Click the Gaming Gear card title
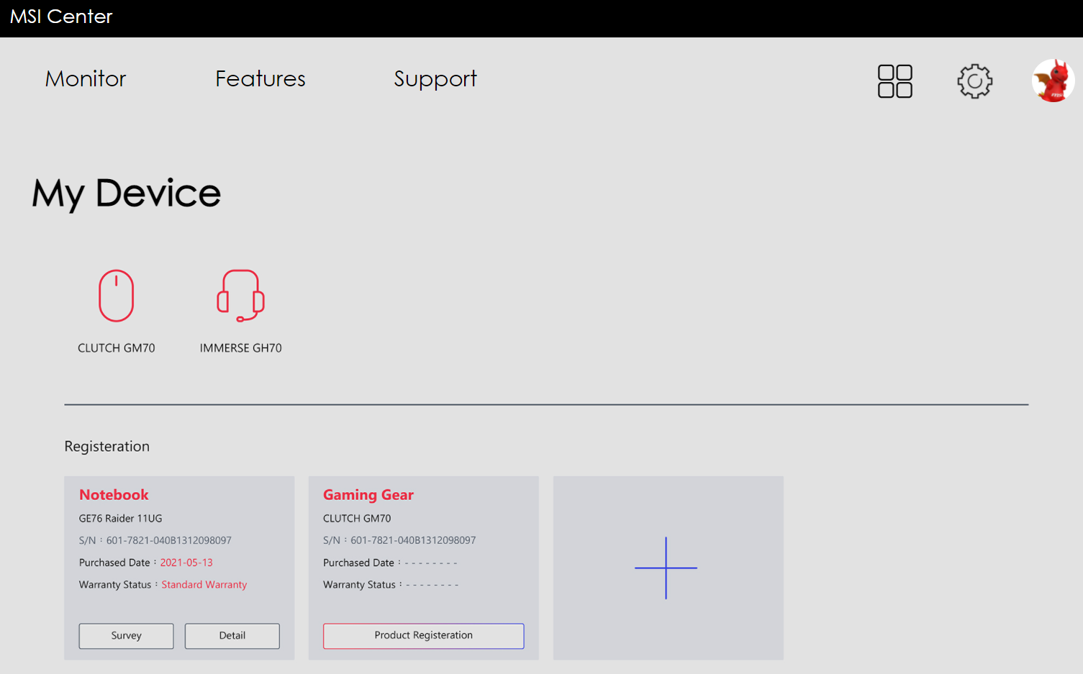This screenshot has width=1083, height=674. pos(368,495)
